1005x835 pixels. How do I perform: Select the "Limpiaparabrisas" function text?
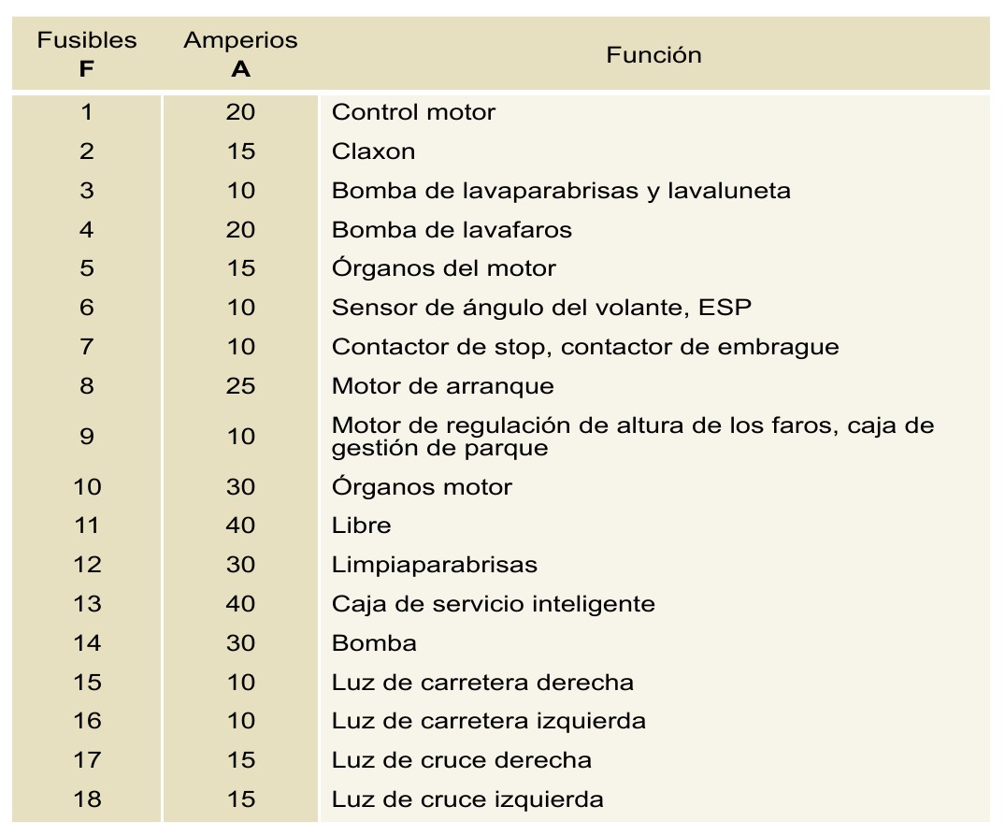pyautogui.click(x=435, y=565)
